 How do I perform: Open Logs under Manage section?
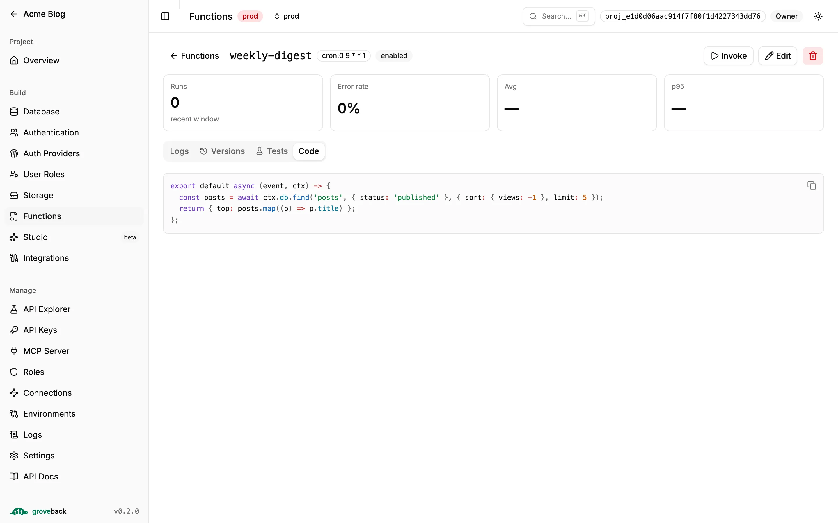click(74, 435)
